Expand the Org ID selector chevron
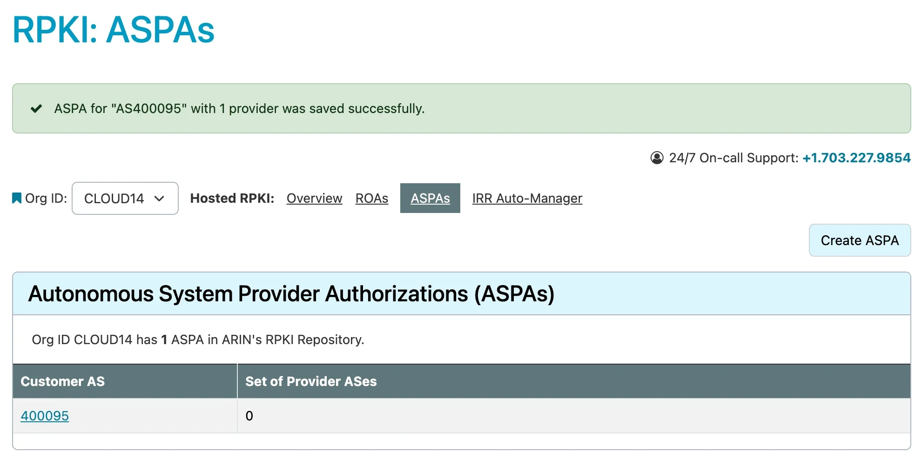Viewport: 915px width, 452px height. click(160, 199)
